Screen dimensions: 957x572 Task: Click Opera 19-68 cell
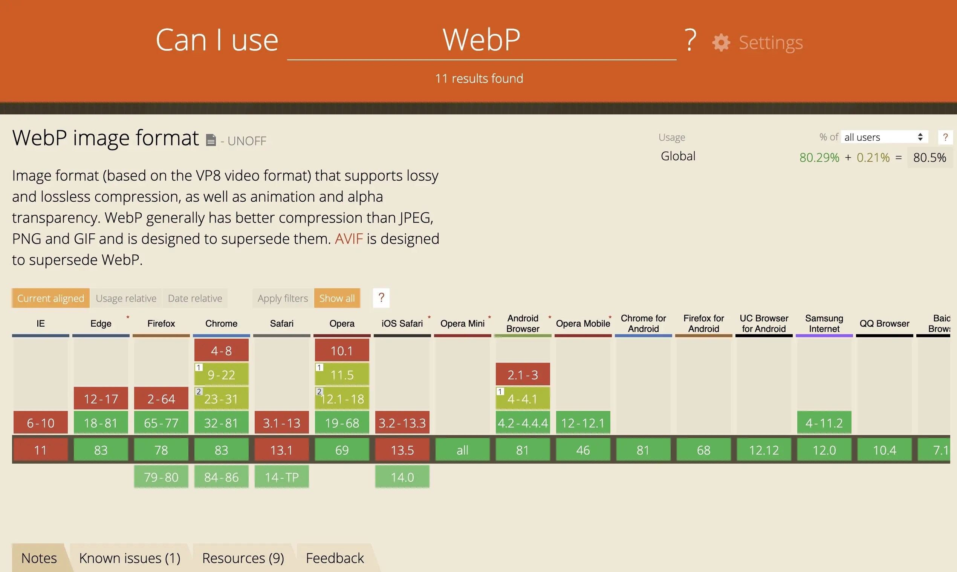coord(342,423)
